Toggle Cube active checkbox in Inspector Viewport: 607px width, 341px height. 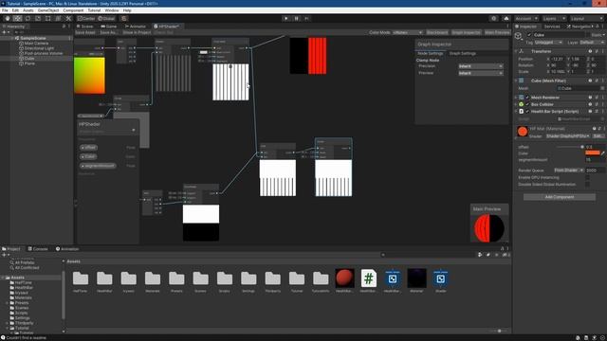pyautogui.click(x=529, y=35)
